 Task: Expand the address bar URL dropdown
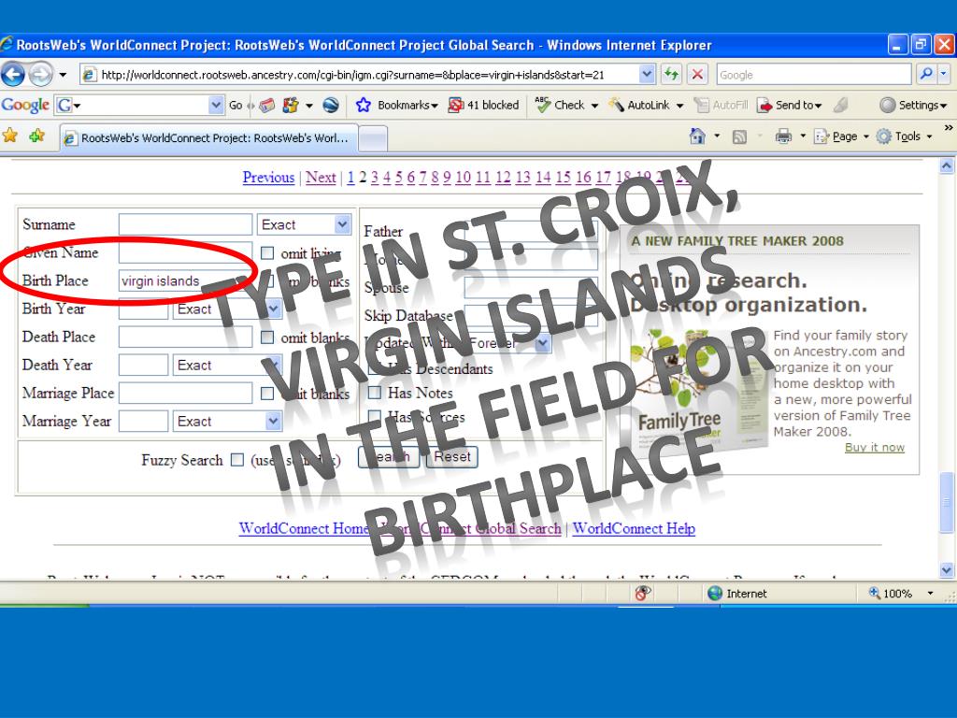pyautogui.click(x=647, y=75)
